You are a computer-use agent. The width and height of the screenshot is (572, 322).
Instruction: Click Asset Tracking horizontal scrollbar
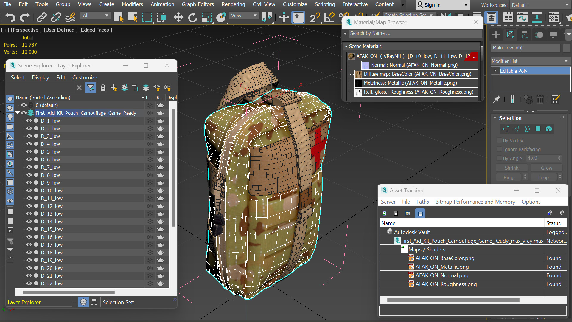click(453, 300)
